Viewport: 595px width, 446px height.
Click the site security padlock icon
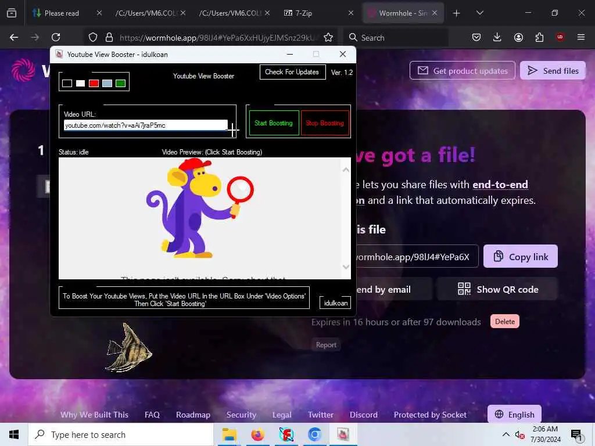(x=109, y=37)
